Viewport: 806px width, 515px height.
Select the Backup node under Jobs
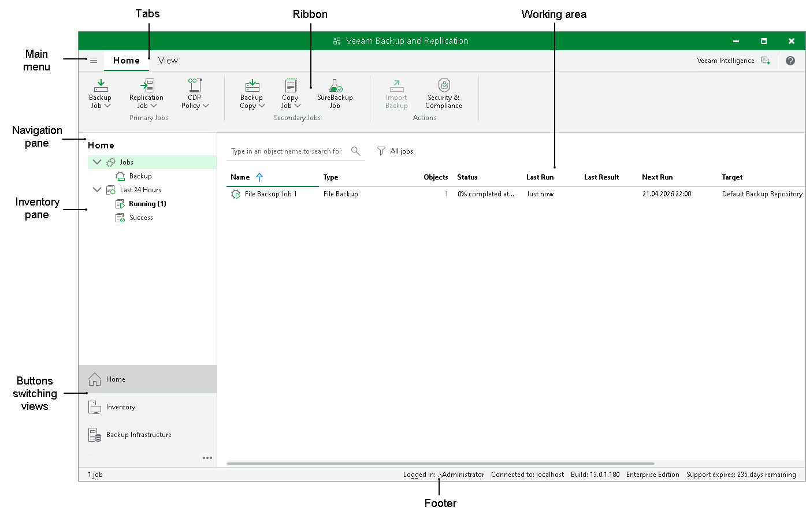click(x=140, y=176)
